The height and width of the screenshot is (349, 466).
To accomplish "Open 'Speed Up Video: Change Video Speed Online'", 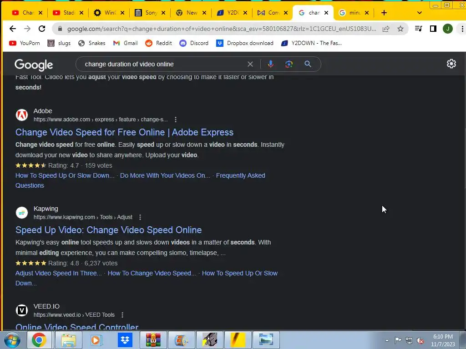I will [108, 230].
